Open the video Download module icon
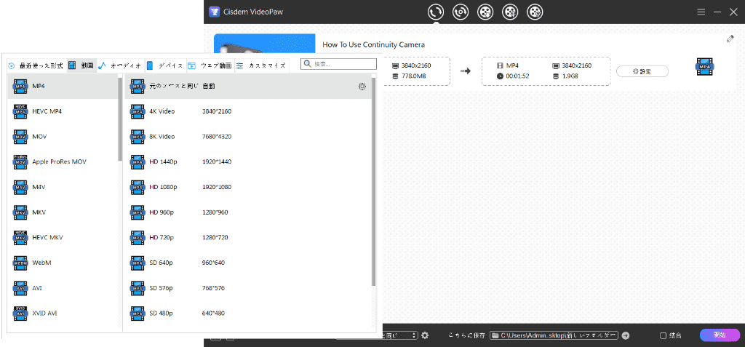This screenshot has width=745, height=347. click(x=485, y=12)
